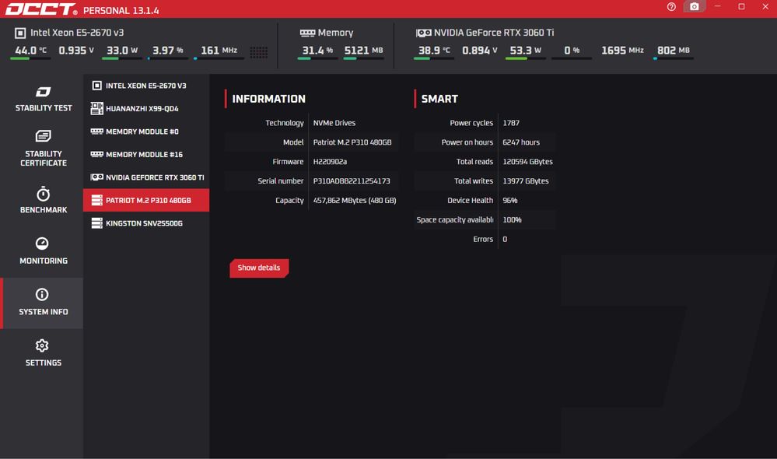The image size is (777, 459).
Task: Take a screenshot with the camera icon
Action: click(695, 6)
